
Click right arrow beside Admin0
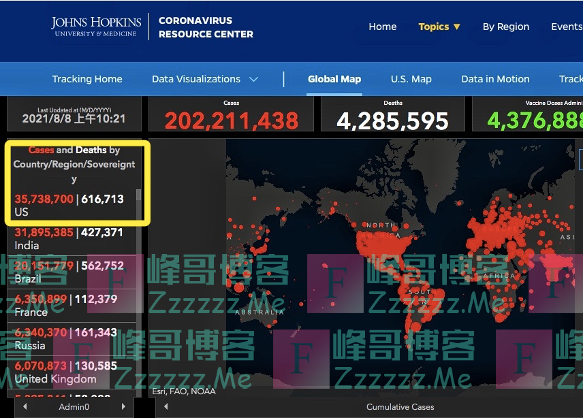coord(122,407)
